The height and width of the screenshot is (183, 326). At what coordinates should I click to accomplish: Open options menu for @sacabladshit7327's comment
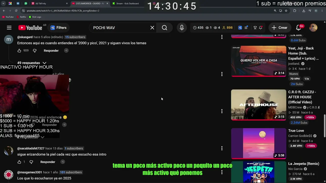(222, 148)
